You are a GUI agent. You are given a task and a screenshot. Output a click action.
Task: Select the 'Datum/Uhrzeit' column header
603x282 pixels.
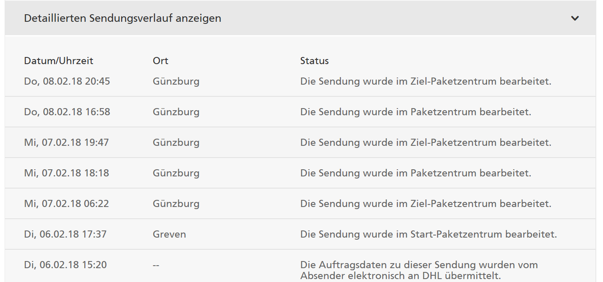click(59, 61)
